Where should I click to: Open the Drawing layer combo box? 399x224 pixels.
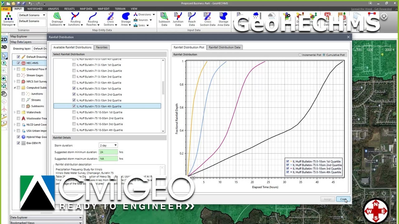click(x=40, y=49)
